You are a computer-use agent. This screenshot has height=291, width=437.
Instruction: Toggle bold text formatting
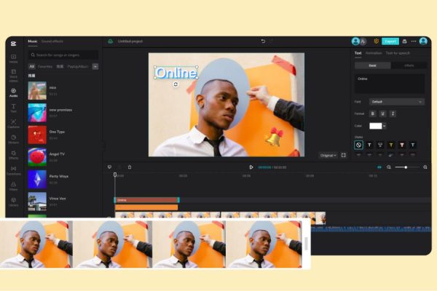pos(373,113)
